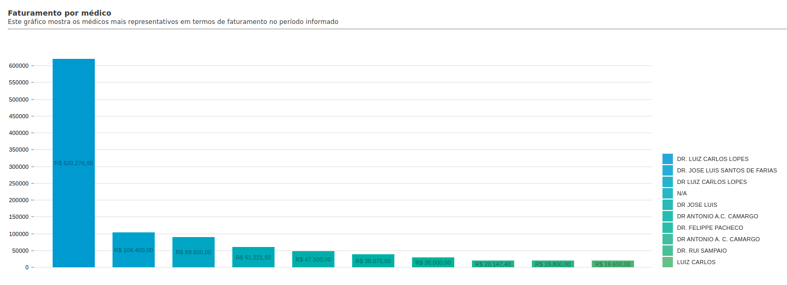The height and width of the screenshot is (285, 787).
Task: Select the R$ 620.276,95 bar
Action: [73, 163]
